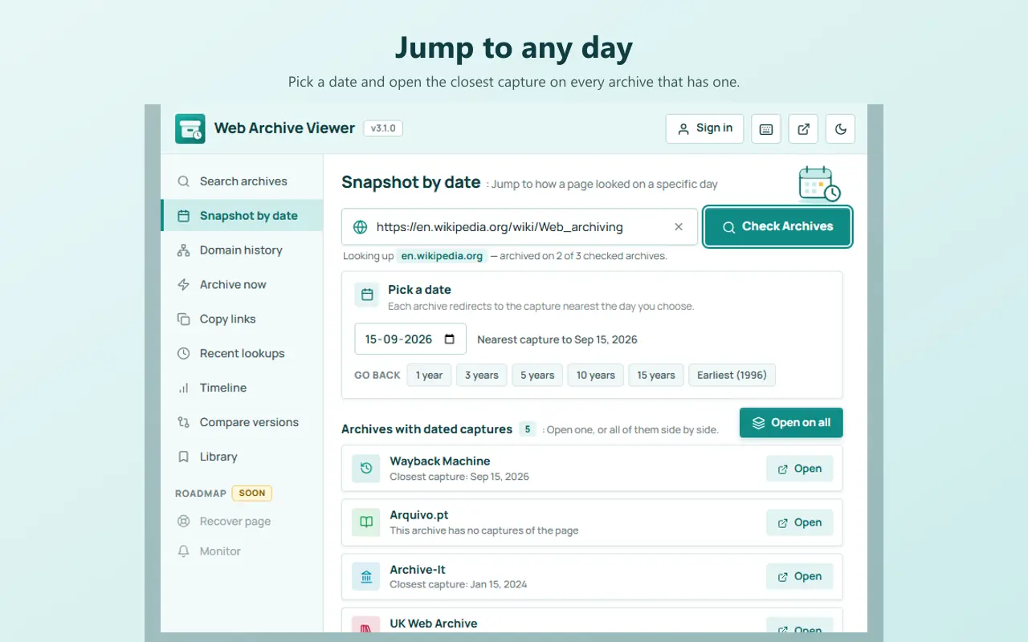Click the Sign in button
Image resolution: width=1028 pixels, height=642 pixels.
704,128
